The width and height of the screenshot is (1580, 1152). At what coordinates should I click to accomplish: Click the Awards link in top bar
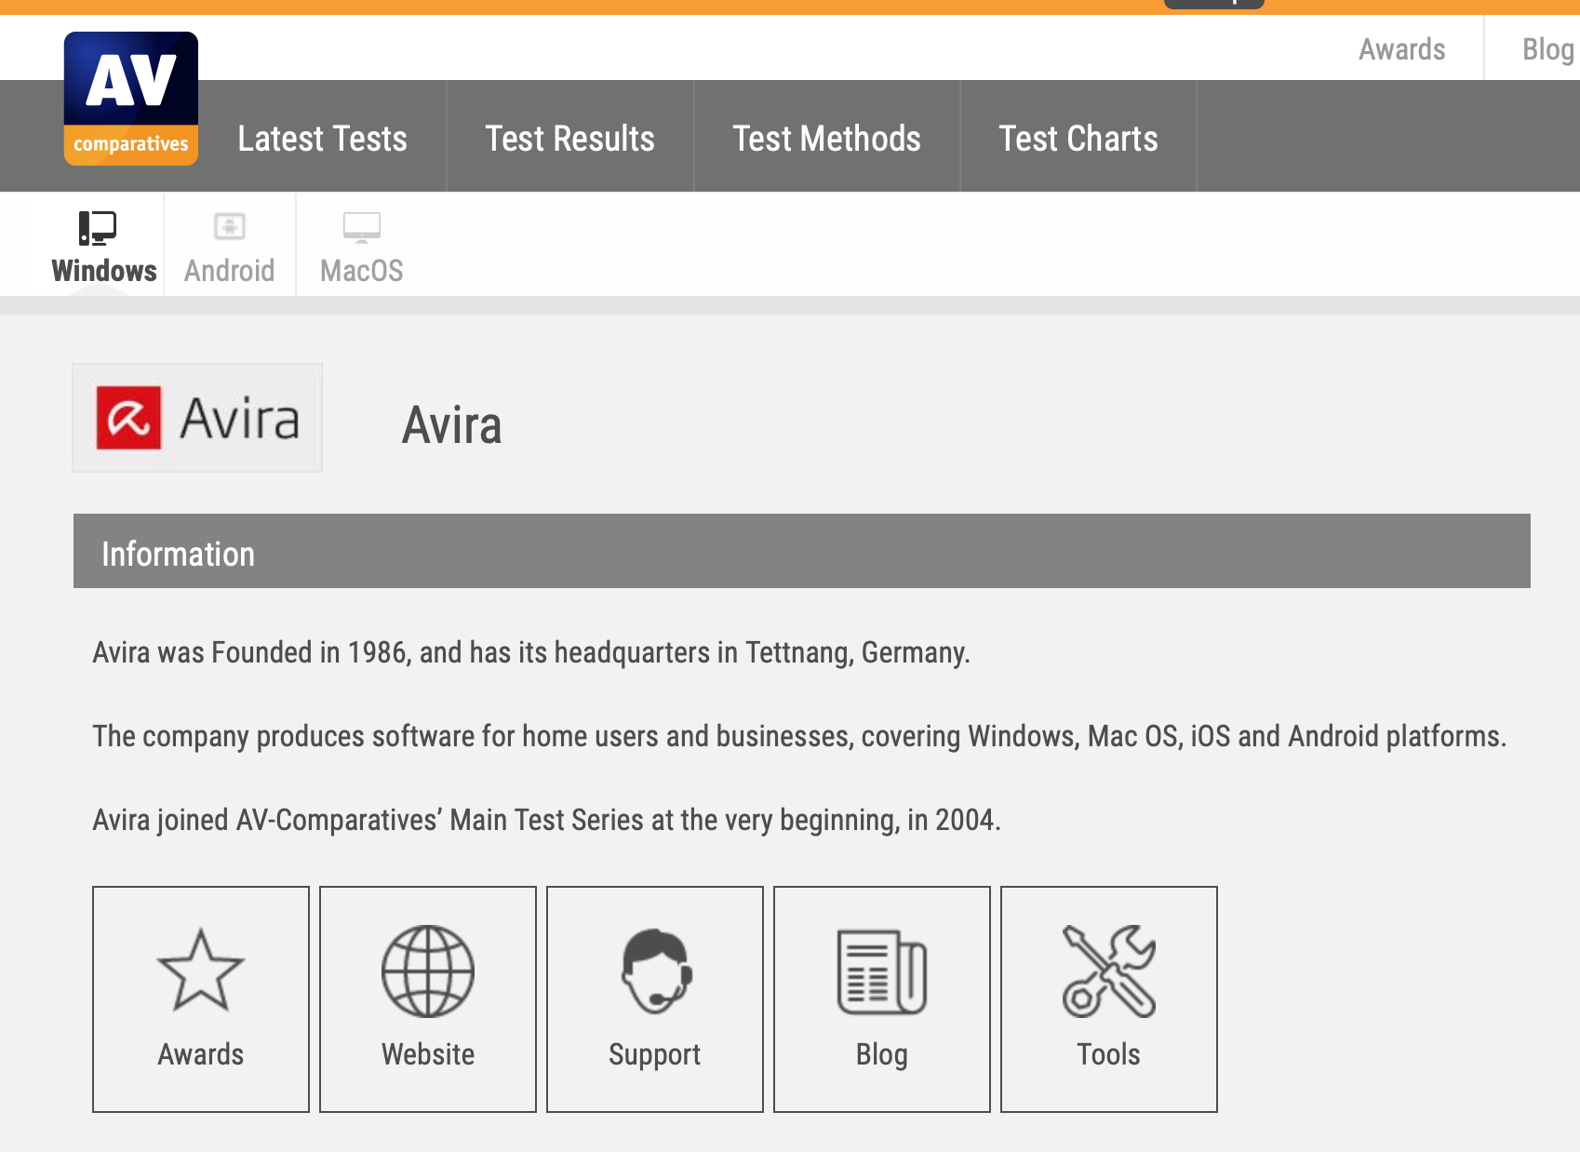pos(1402,49)
